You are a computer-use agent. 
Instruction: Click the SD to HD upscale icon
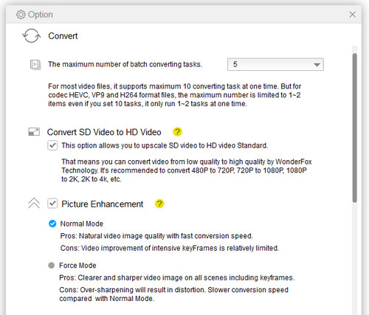click(x=34, y=132)
